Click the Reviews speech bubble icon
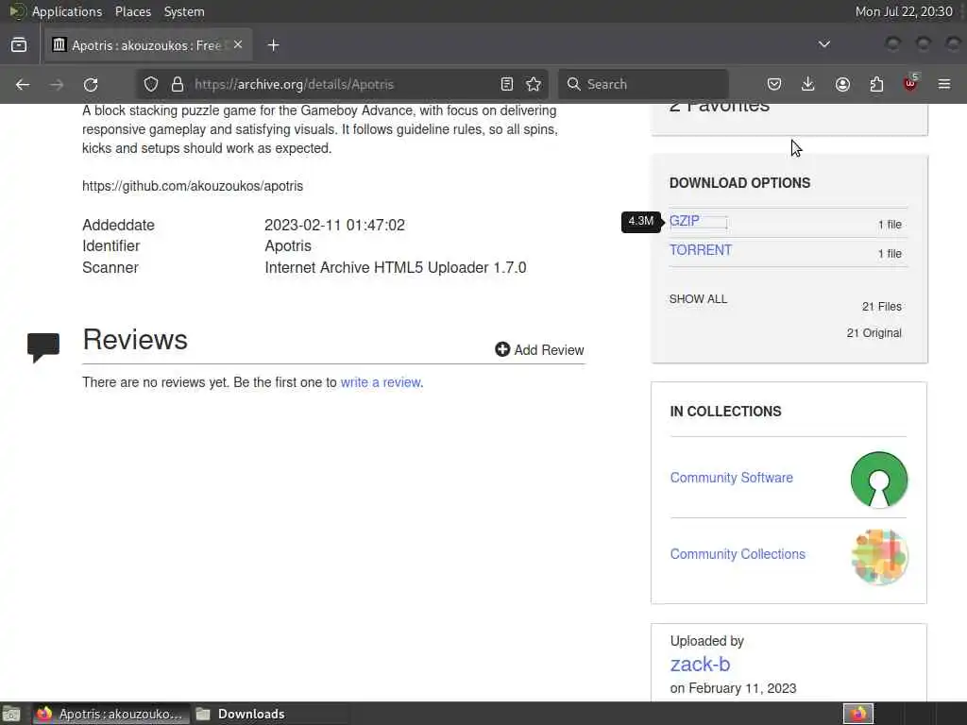The width and height of the screenshot is (967, 725). coord(43,347)
